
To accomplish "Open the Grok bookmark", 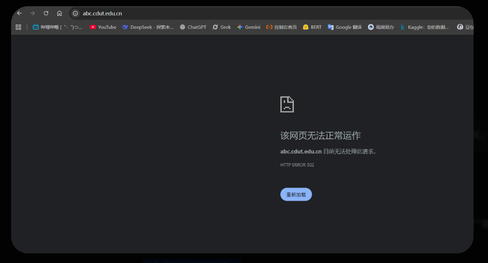I will 222,27.
